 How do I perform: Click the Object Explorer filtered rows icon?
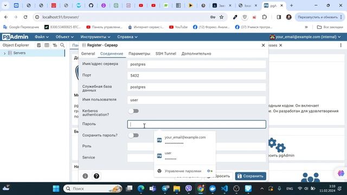pyautogui.click(x=55, y=45)
